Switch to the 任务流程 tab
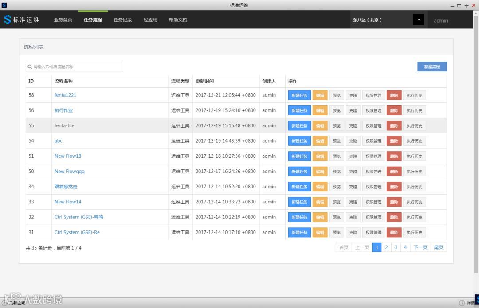The image size is (479, 308). click(x=93, y=20)
